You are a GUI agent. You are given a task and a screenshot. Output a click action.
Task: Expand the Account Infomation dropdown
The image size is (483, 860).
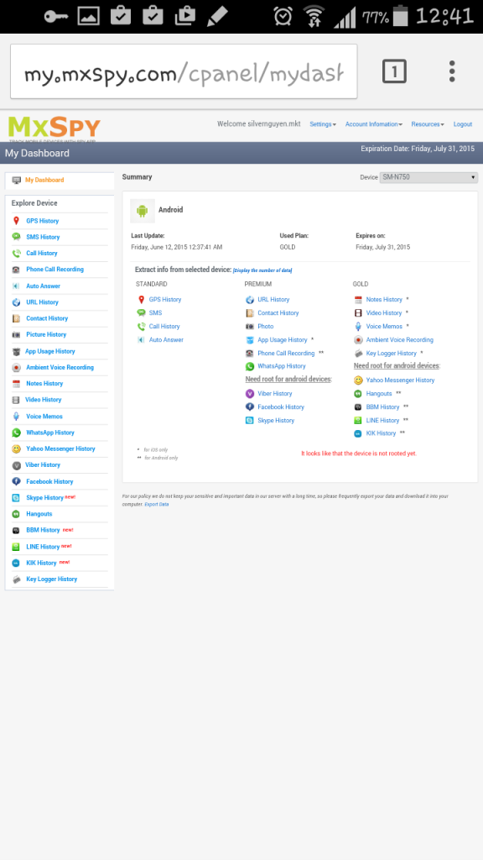[x=373, y=124]
